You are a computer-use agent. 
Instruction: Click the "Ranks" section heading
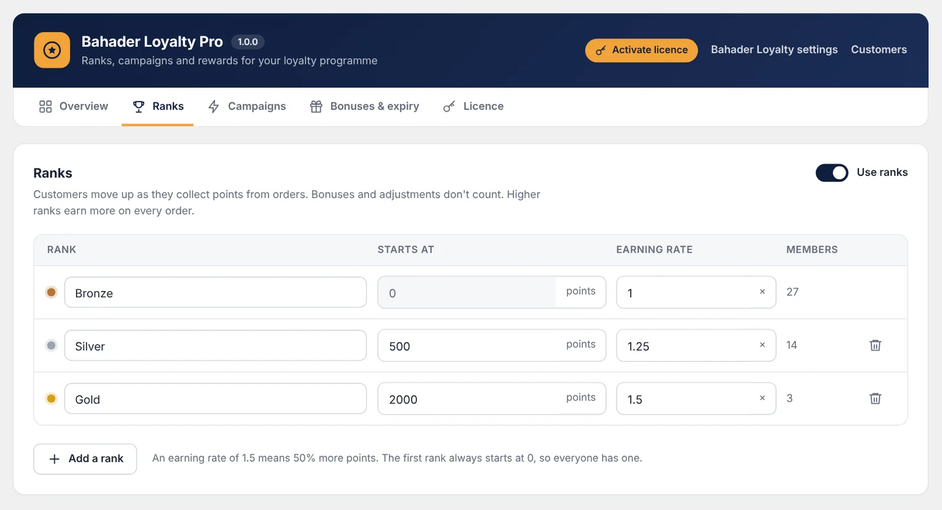coord(53,173)
